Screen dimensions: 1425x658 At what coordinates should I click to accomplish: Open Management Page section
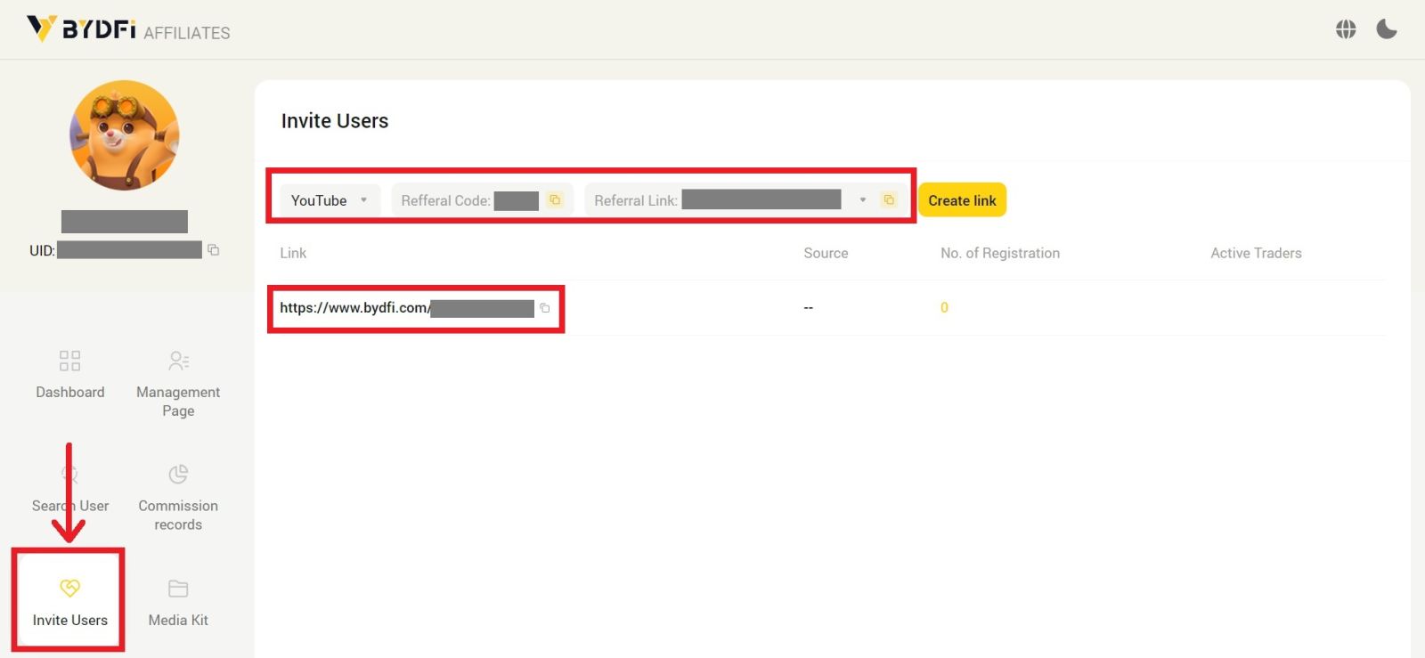pyautogui.click(x=178, y=383)
